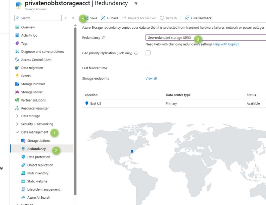Click the Last failover time label
266x205 pixels.
(94, 68)
